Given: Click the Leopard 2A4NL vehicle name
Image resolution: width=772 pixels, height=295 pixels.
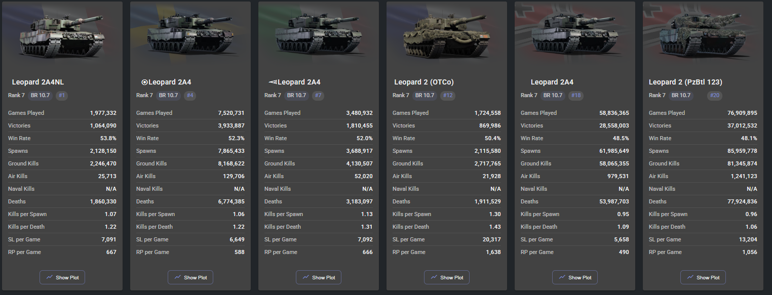Looking at the screenshot, I should tap(38, 82).
